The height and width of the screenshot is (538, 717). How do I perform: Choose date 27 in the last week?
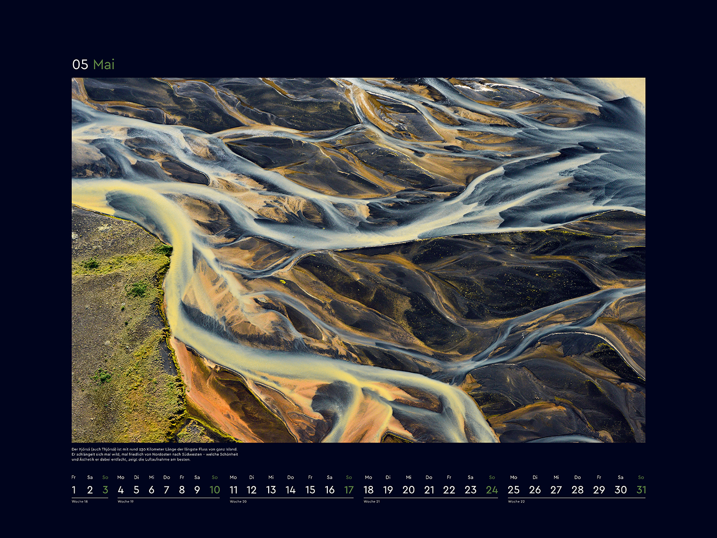coord(556,490)
